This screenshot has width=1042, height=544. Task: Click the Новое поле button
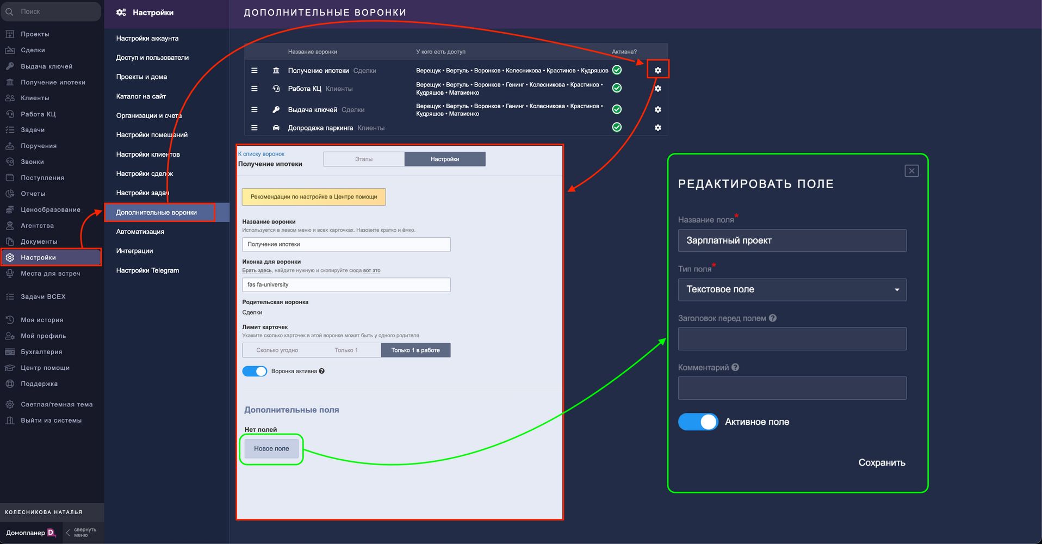click(x=271, y=449)
